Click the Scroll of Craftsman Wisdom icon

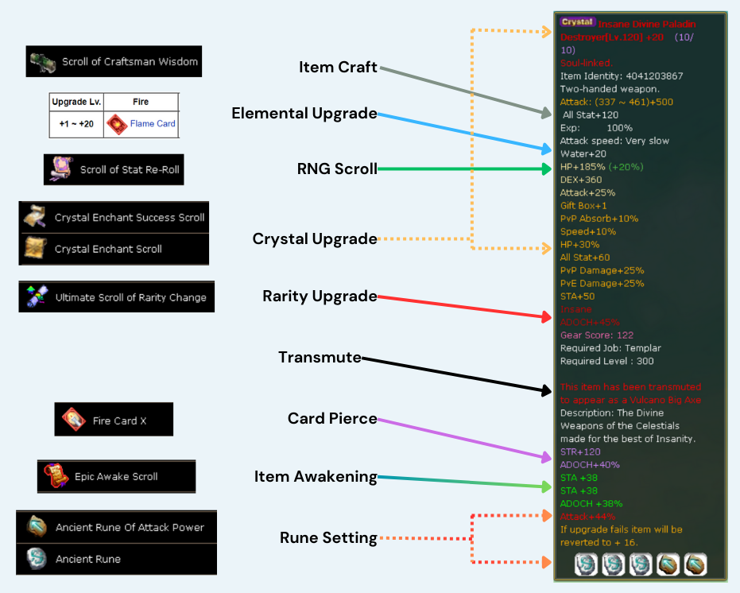point(44,61)
